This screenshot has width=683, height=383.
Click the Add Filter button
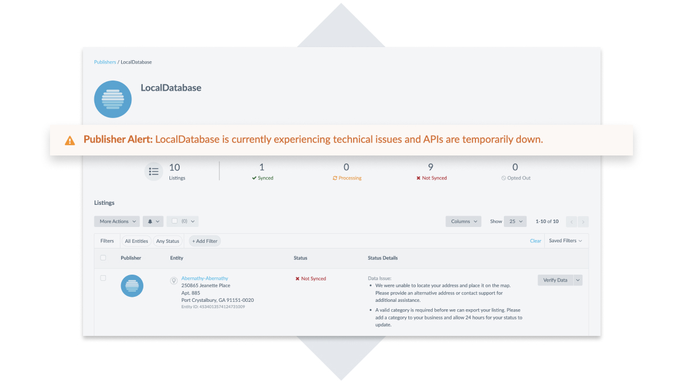[x=205, y=241]
